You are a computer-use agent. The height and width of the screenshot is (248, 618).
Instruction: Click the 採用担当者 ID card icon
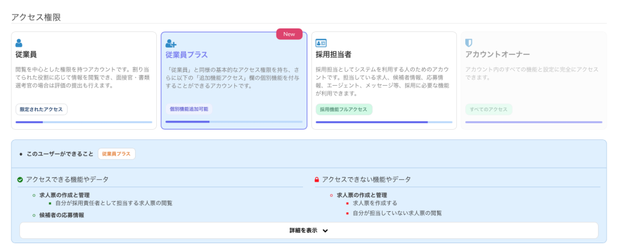pos(321,43)
